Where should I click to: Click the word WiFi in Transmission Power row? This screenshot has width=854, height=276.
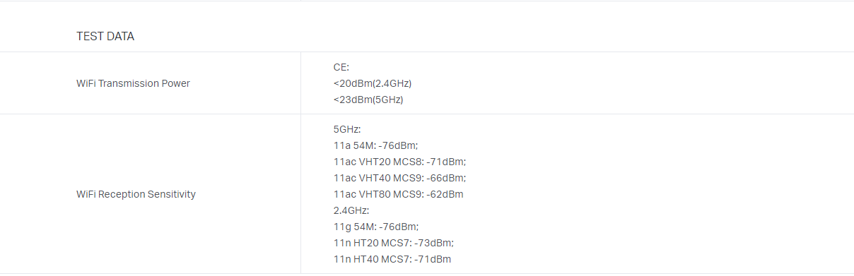86,83
